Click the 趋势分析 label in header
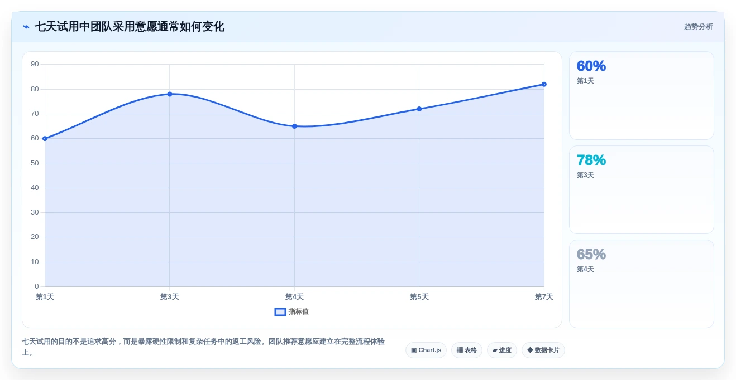Viewport: 736px width, 380px height. (698, 27)
